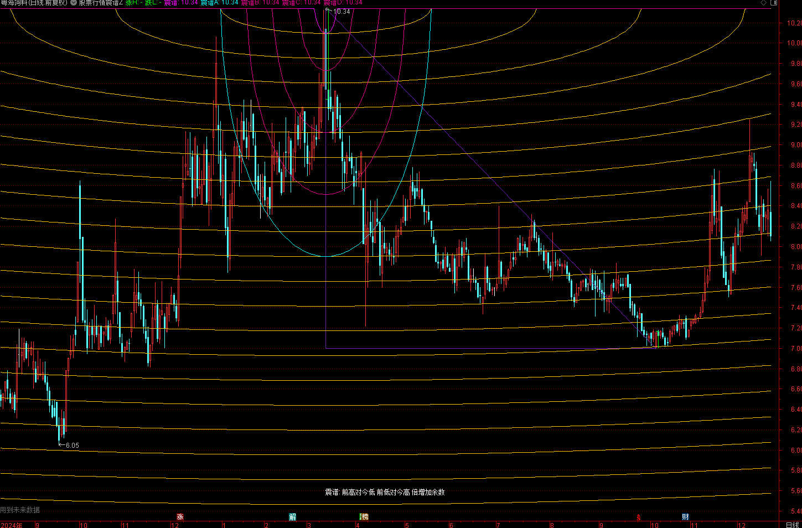Click the 震谱 前高对今低 description text

pyautogui.click(x=385, y=492)
